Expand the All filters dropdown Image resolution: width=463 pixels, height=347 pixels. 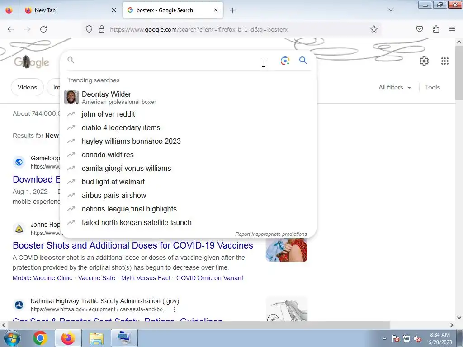395,87
